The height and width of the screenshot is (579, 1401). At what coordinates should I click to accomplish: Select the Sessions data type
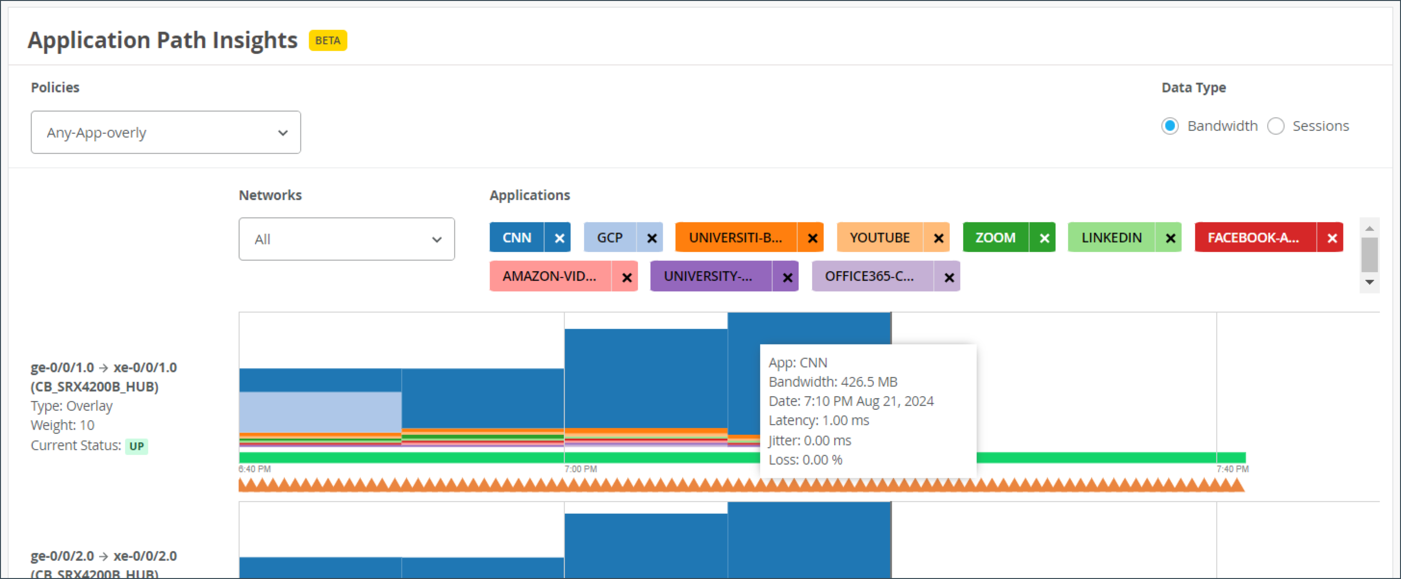click(1275, 126)
